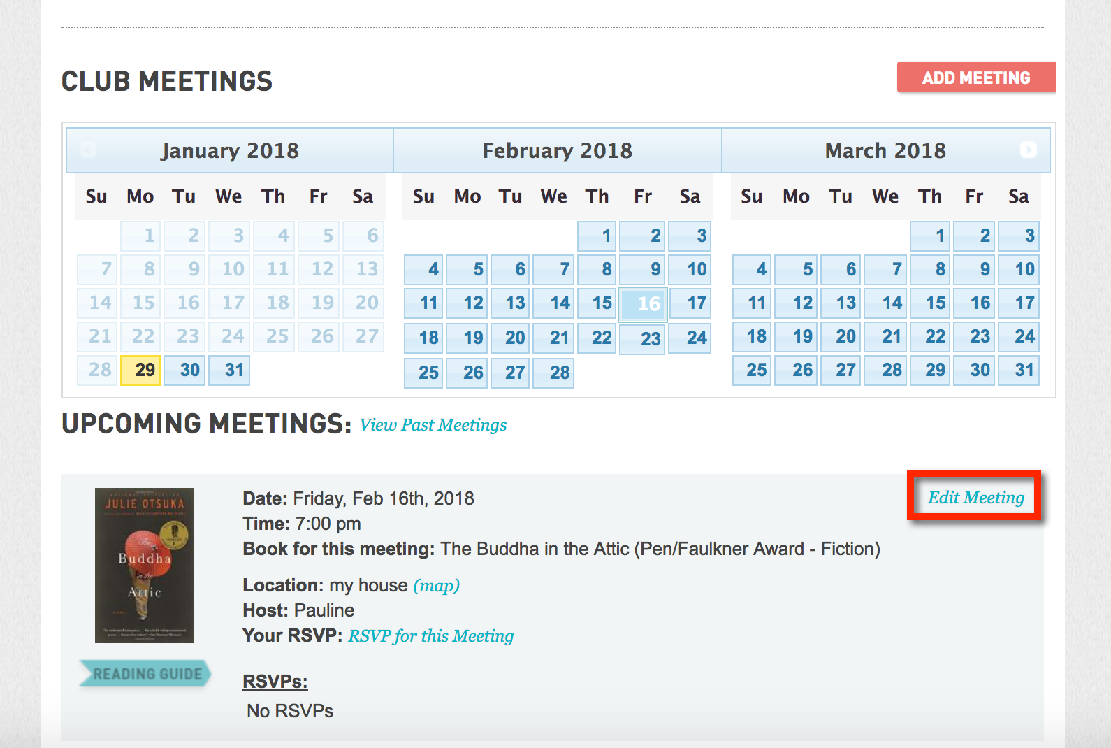Open the Reading Guide ribbon badge
The width and height of the screenshot is (1111, 748).
click(x=145, y=674)
